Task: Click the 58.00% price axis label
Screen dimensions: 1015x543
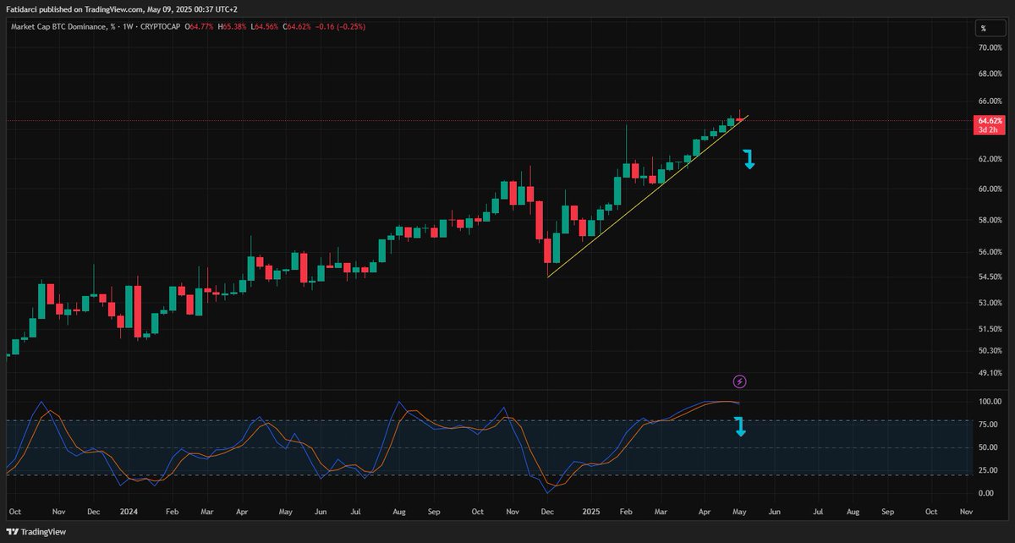Action: click(x=990, y=221)
